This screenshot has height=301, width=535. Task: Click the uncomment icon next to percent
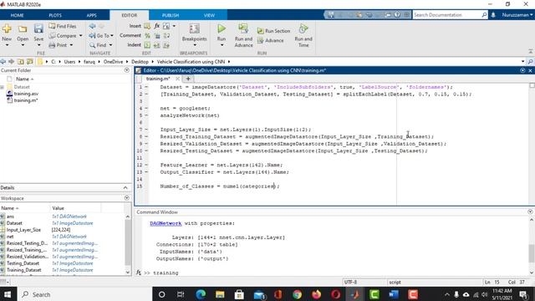157,35
